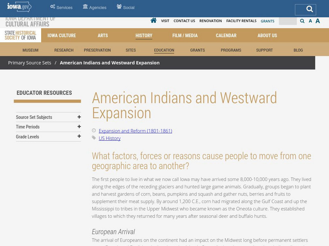The image size is (329, 246).
Task: Click the home icon in the utility bar
Action: point(153,20)
